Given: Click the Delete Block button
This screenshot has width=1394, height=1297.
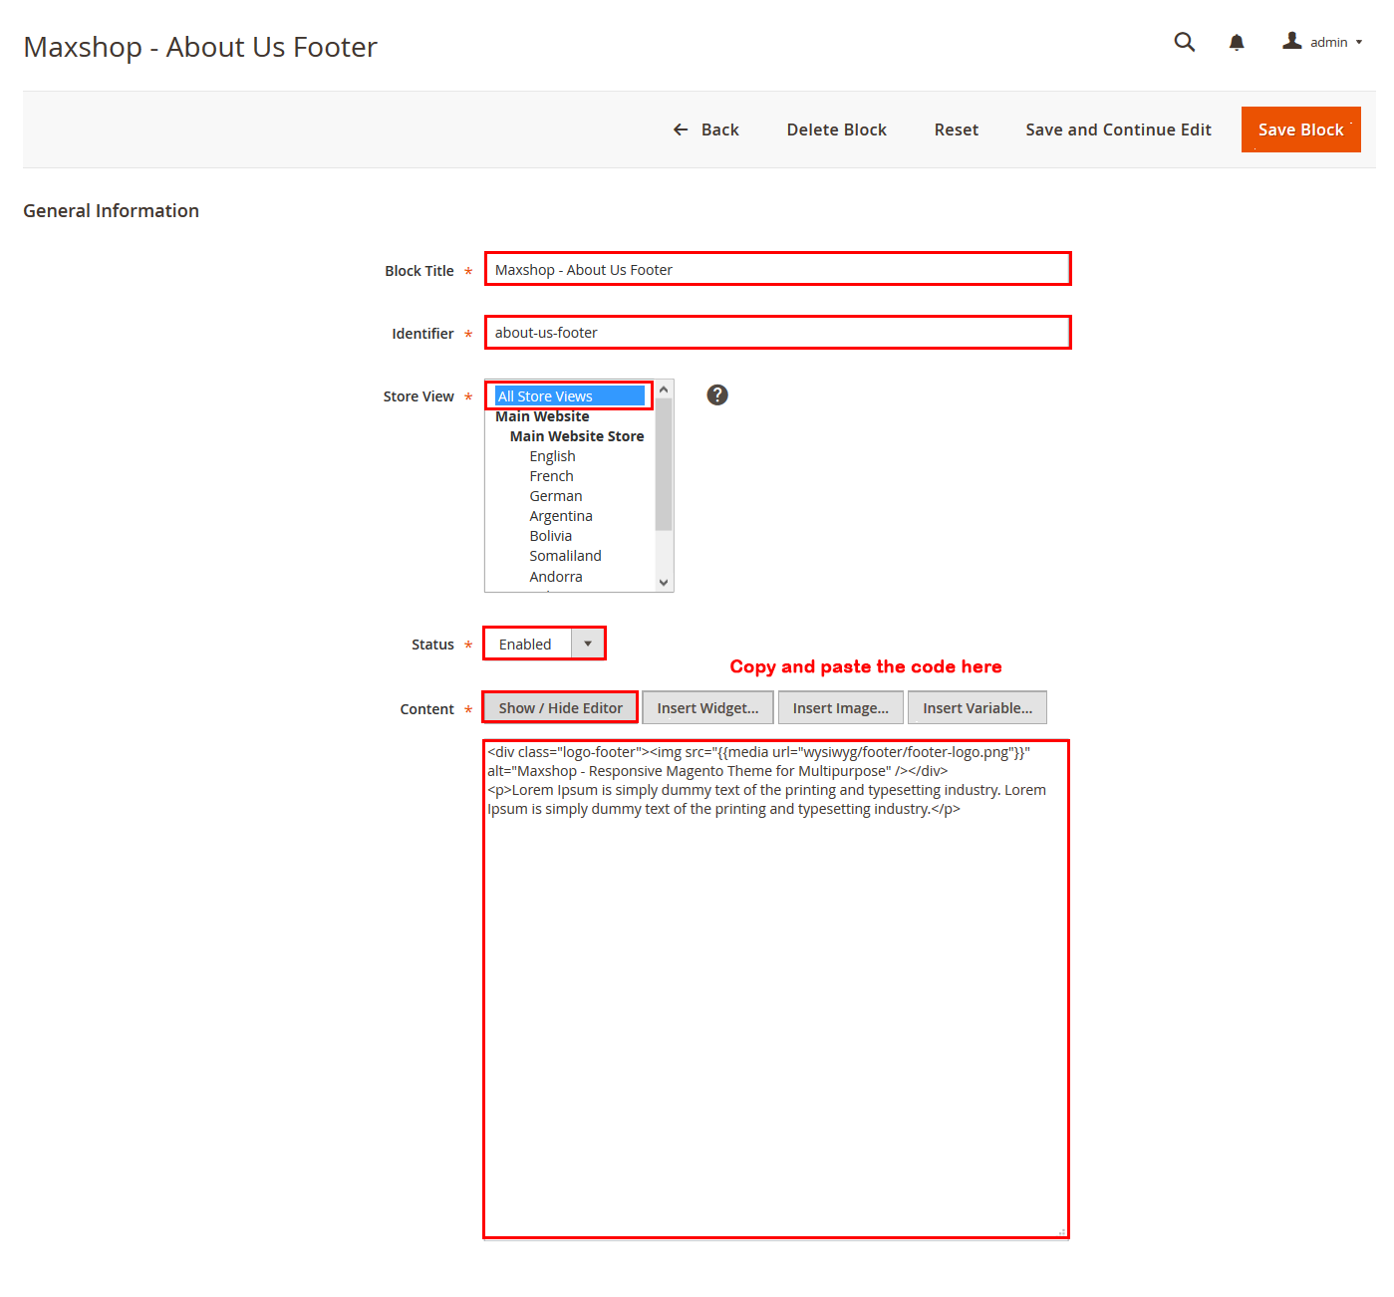Looking at the screenshot, I should tap(837, 130).
